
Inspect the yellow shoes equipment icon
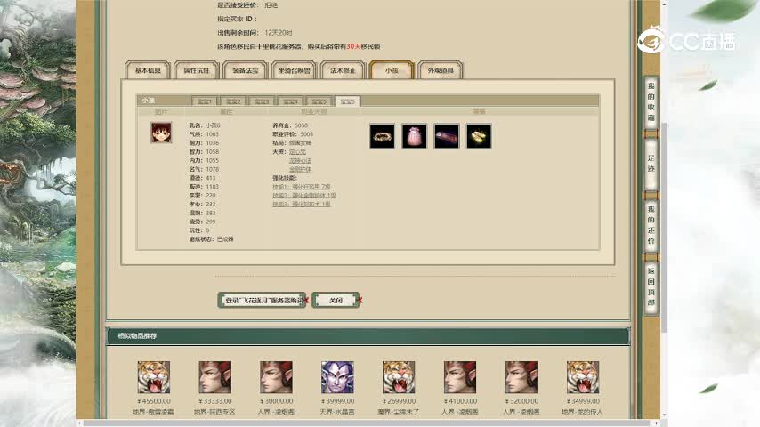point(479,136)
